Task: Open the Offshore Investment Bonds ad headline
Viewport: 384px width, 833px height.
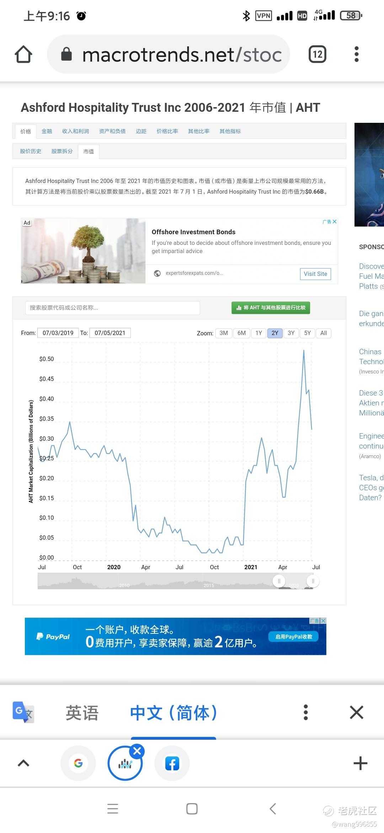Action: pyautogui.click(x=193, y=232)
